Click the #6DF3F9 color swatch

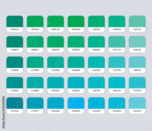(x=117, y=85)
